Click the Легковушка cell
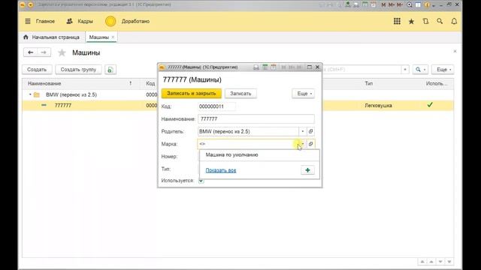This screenshot has width=481, height=270. point(378,105)
